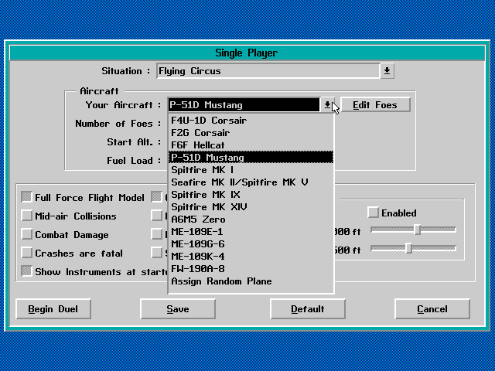Open the Situation dropdown arrow
Screen dimensions: 495x371
coord(387,71)
